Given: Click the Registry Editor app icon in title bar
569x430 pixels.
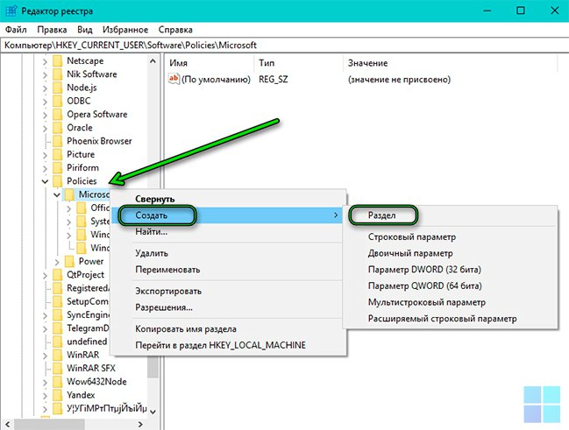Looking at the screenshot, I should pos(11,10).
